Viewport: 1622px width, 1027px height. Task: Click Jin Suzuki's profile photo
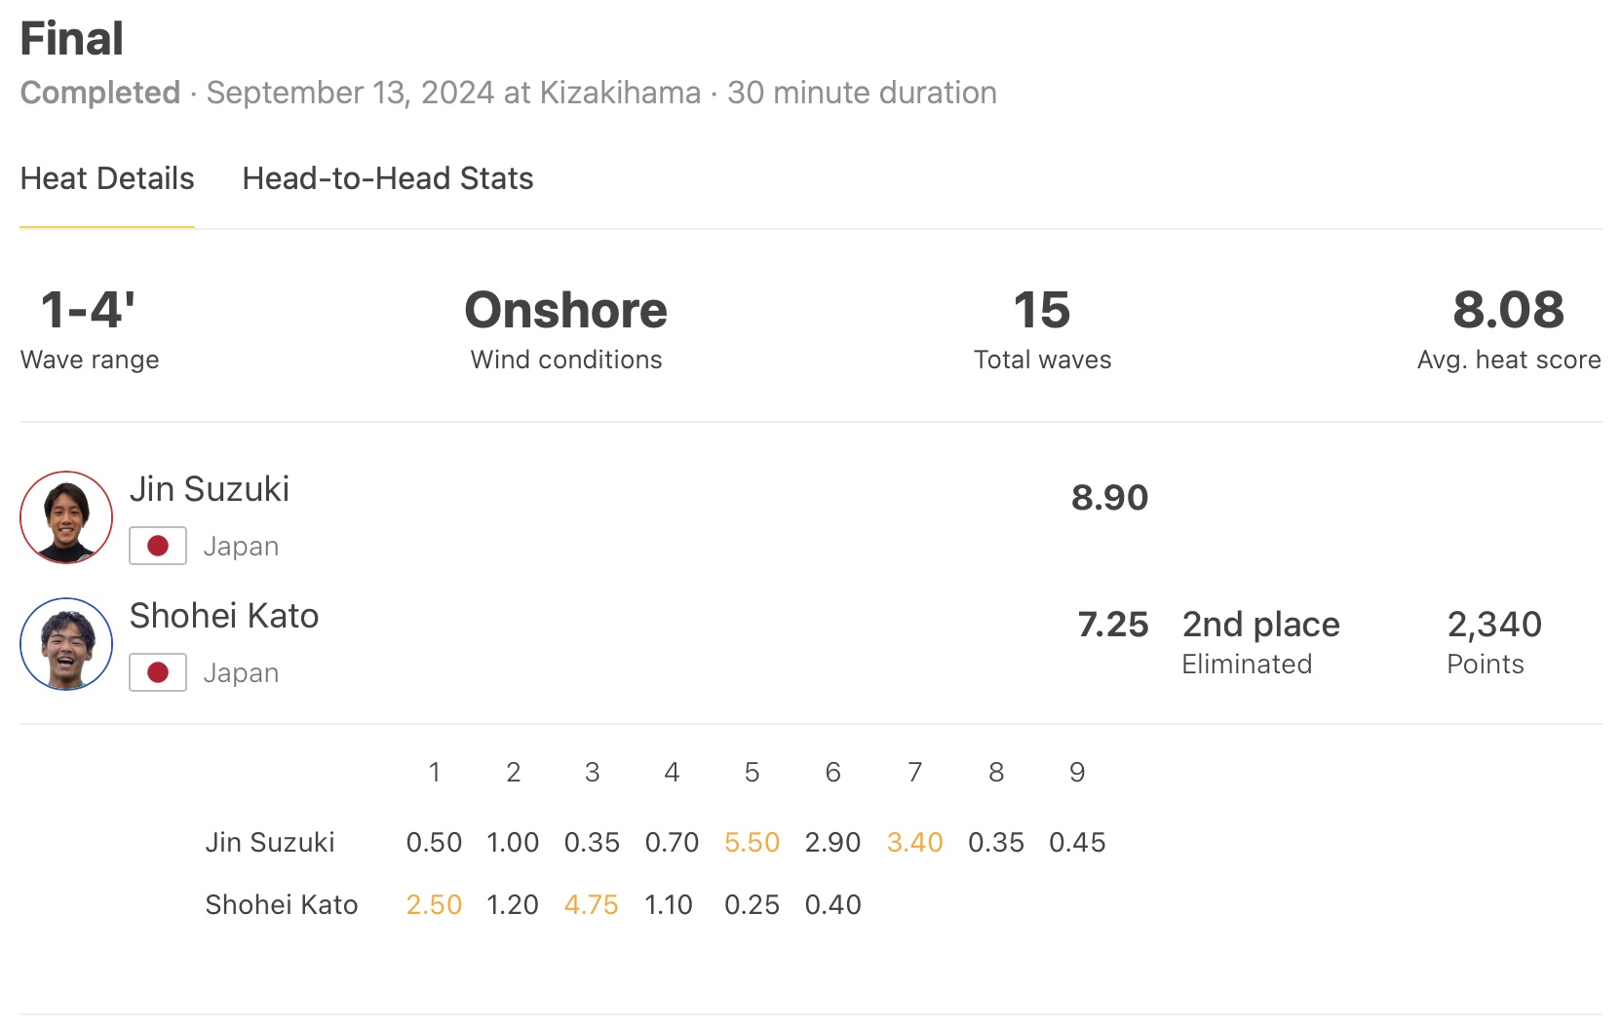tap(66, 517)
